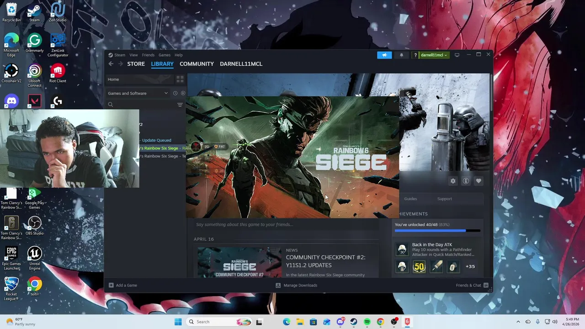Image resolution: width=585 pixels, height=329 pixels.
Task: Select the LIBRARY tab
Action: click(162, 64)
